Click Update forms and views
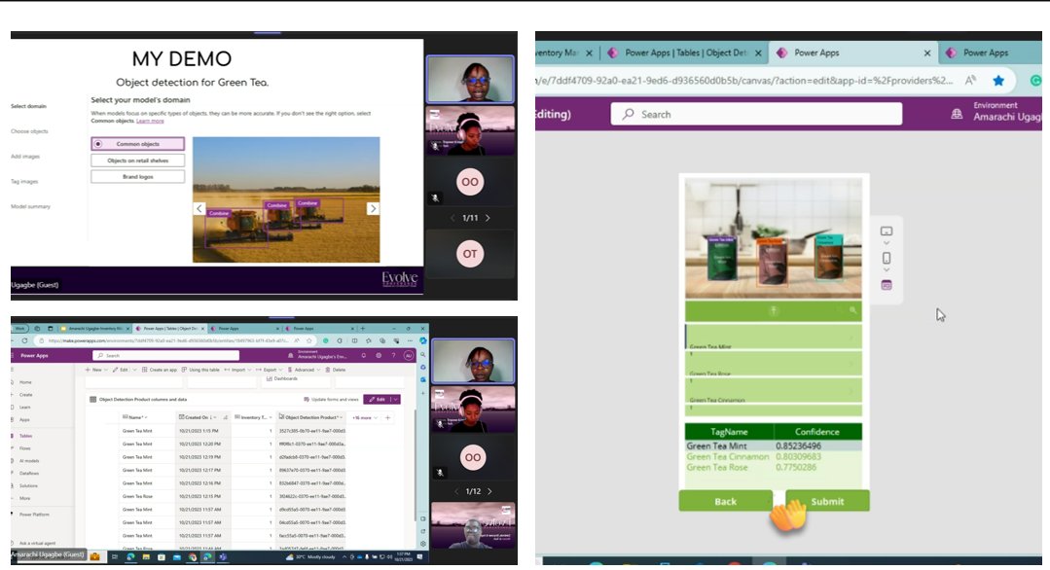Screen dimensions: 1050x570 pos(331,400)
